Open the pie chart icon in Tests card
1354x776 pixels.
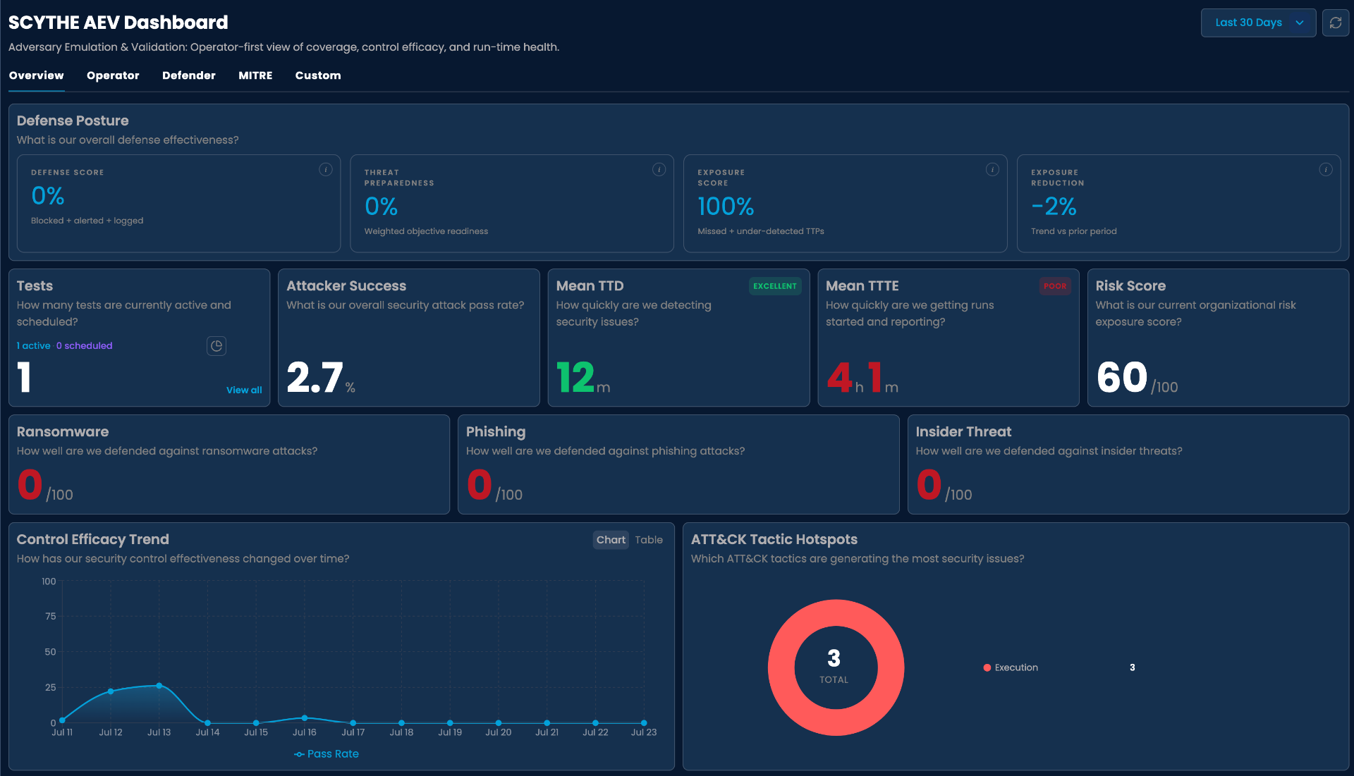[216, 345]
